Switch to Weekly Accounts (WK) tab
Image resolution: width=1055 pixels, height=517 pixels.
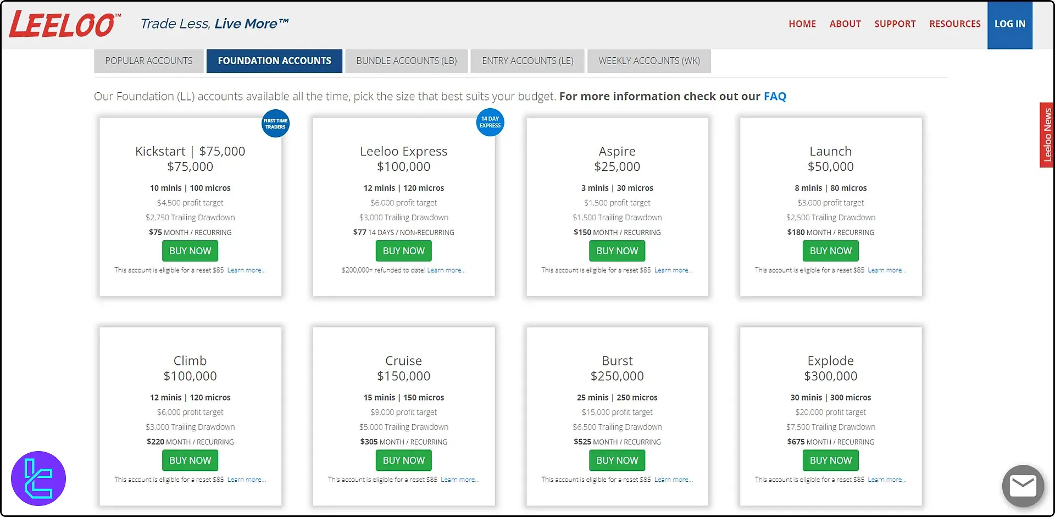click(649, 61)
